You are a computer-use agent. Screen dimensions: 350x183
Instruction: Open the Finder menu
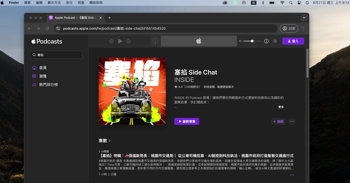[x=14, y=3]
